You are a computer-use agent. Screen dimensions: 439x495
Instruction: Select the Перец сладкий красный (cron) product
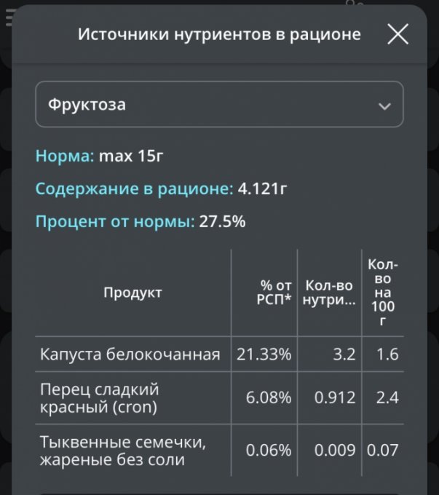(x=99, y=398)
